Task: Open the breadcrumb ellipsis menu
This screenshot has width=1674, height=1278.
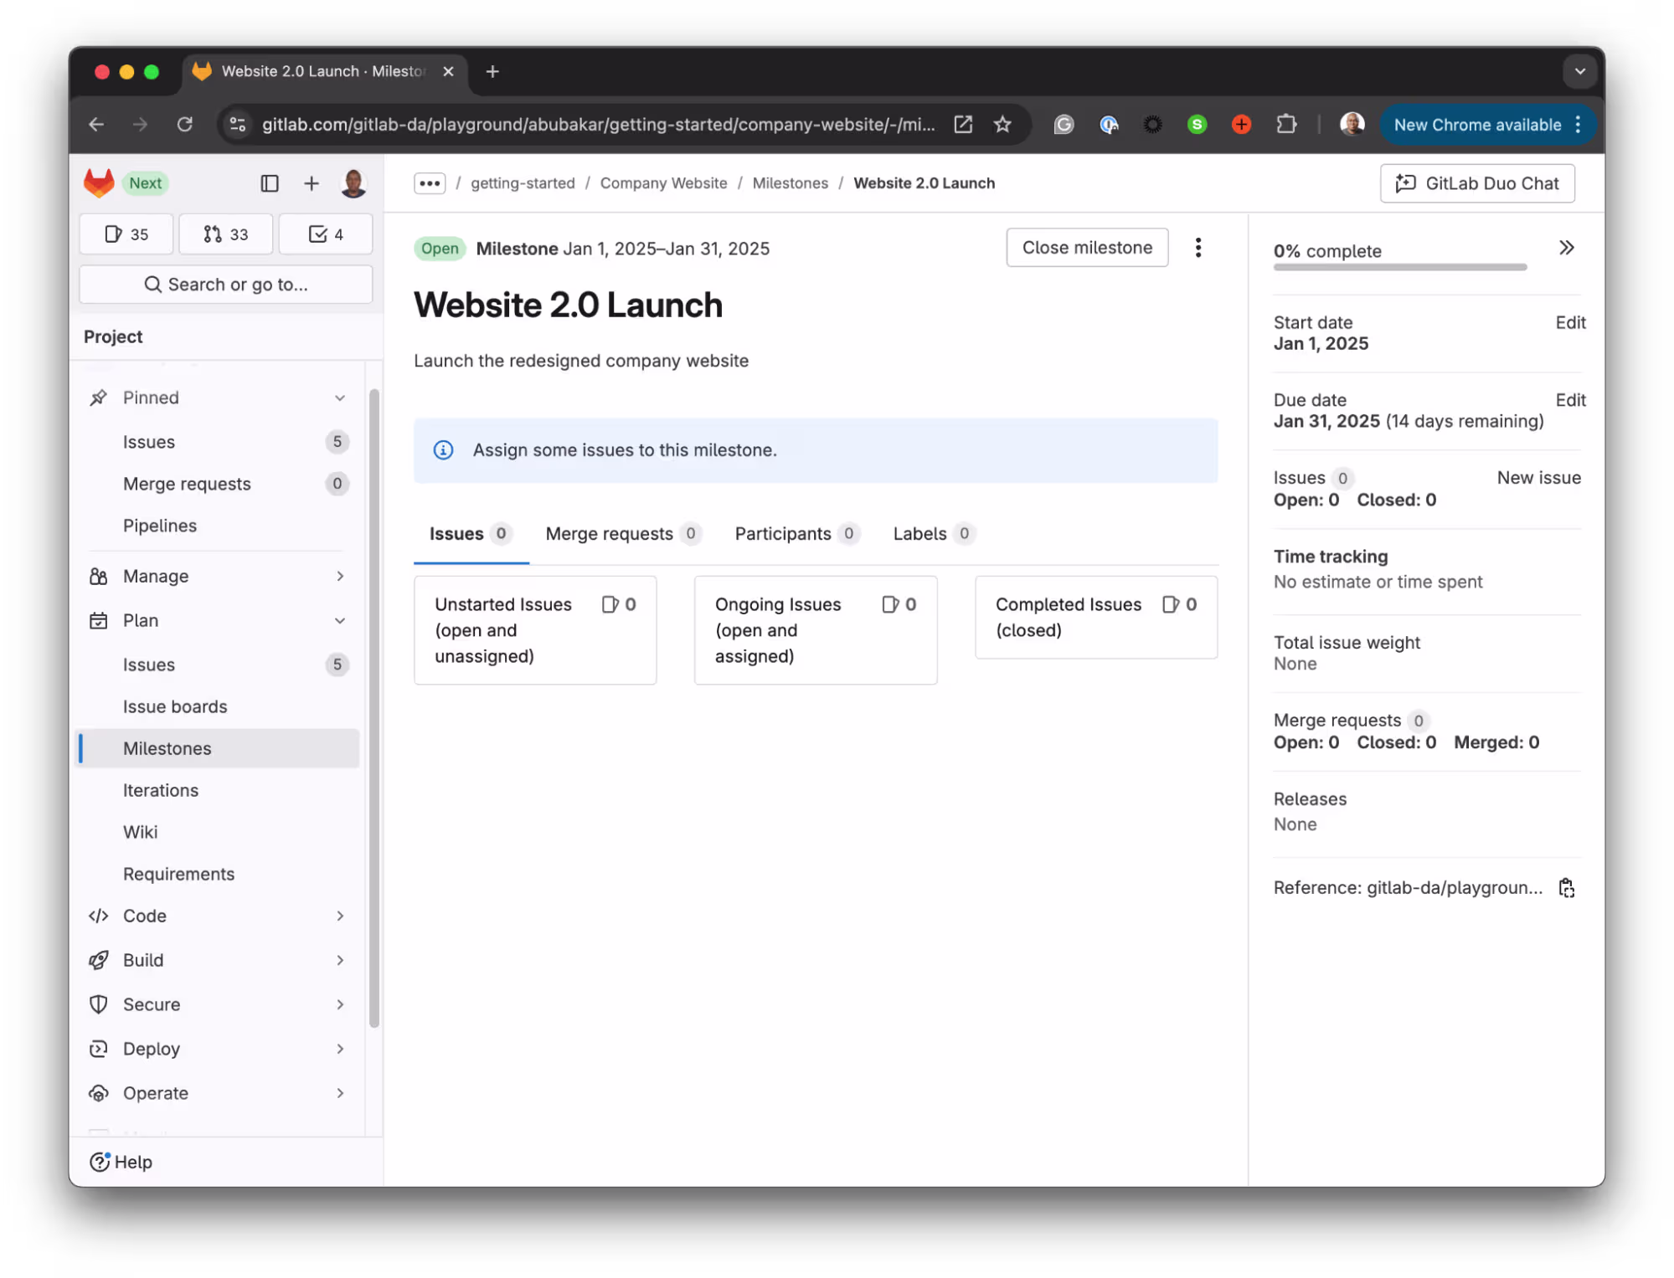Action: [430, 182]
